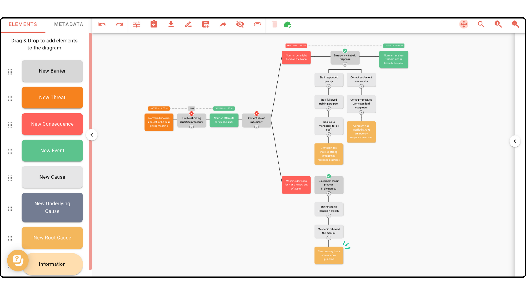Toggle the hide elements eye icon
The image size is (526, 295).
click(x=240, y=25)
